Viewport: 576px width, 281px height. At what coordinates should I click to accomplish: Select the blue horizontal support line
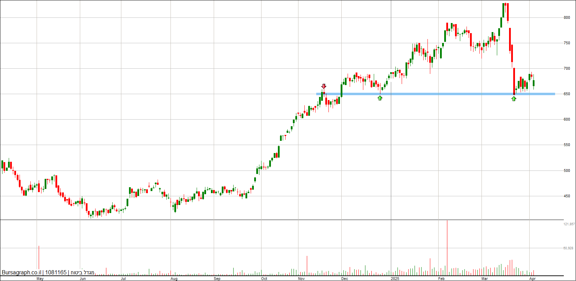[436, 94]
